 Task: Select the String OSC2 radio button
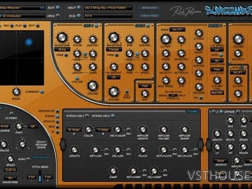pos(113,116)
